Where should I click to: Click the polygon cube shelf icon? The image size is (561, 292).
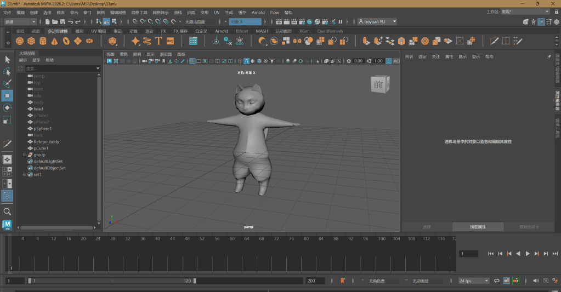[x=31, y=41]
